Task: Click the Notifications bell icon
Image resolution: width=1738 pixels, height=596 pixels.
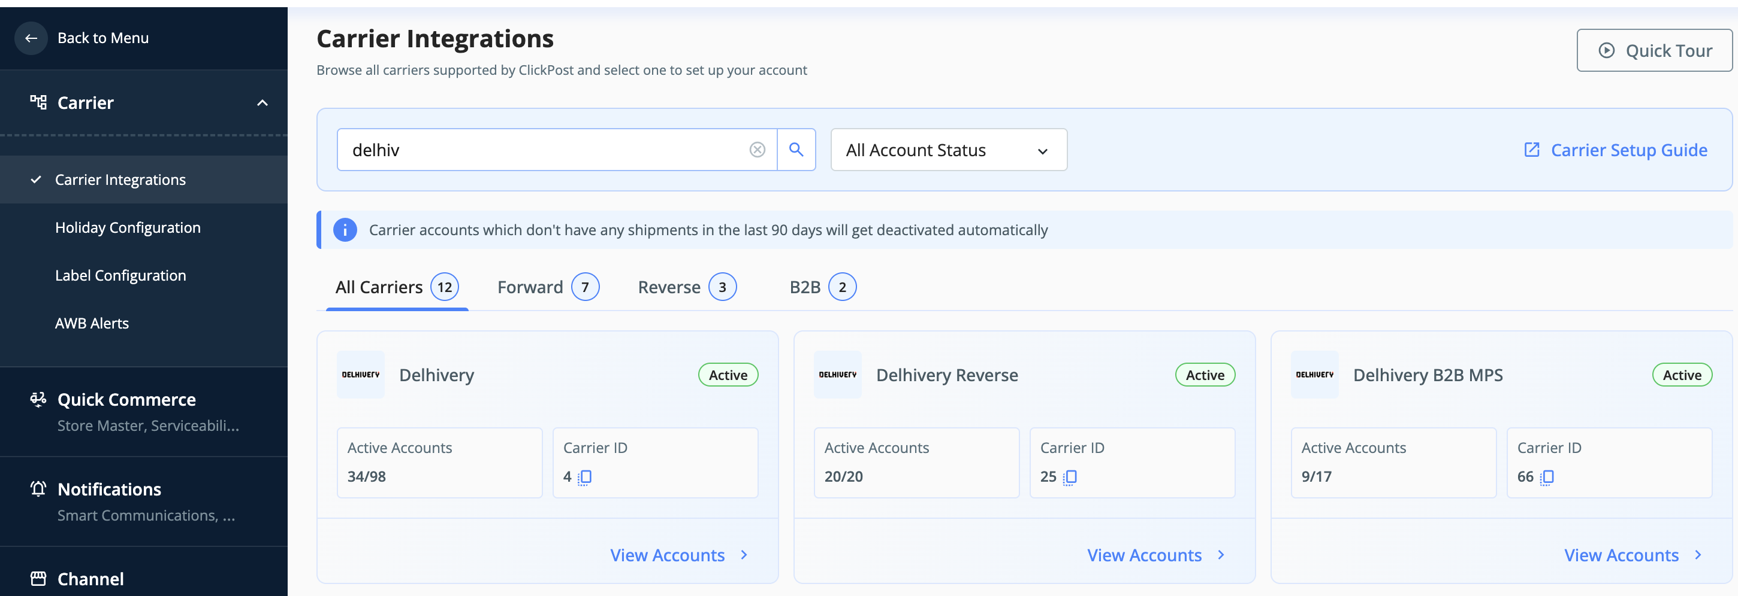Action: click(38, 489)
